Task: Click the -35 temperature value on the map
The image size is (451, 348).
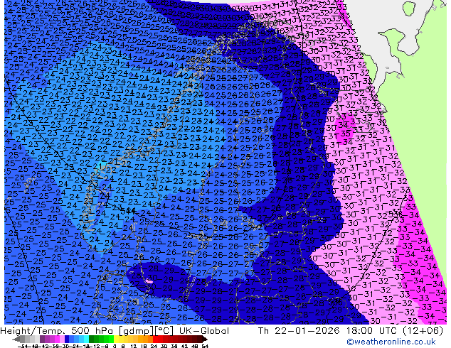Action: 345,134
